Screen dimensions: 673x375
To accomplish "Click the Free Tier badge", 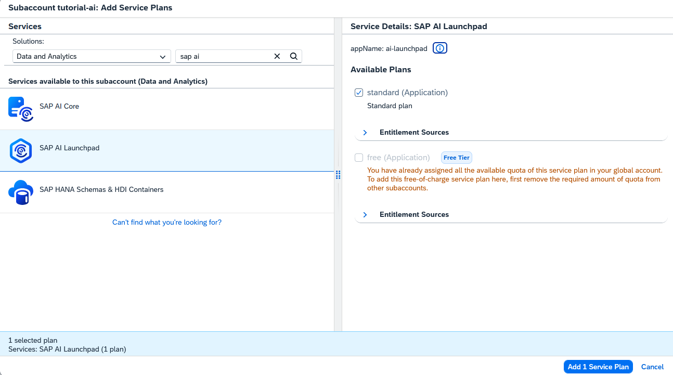I will pyautogui.click(x=457, y=158).
